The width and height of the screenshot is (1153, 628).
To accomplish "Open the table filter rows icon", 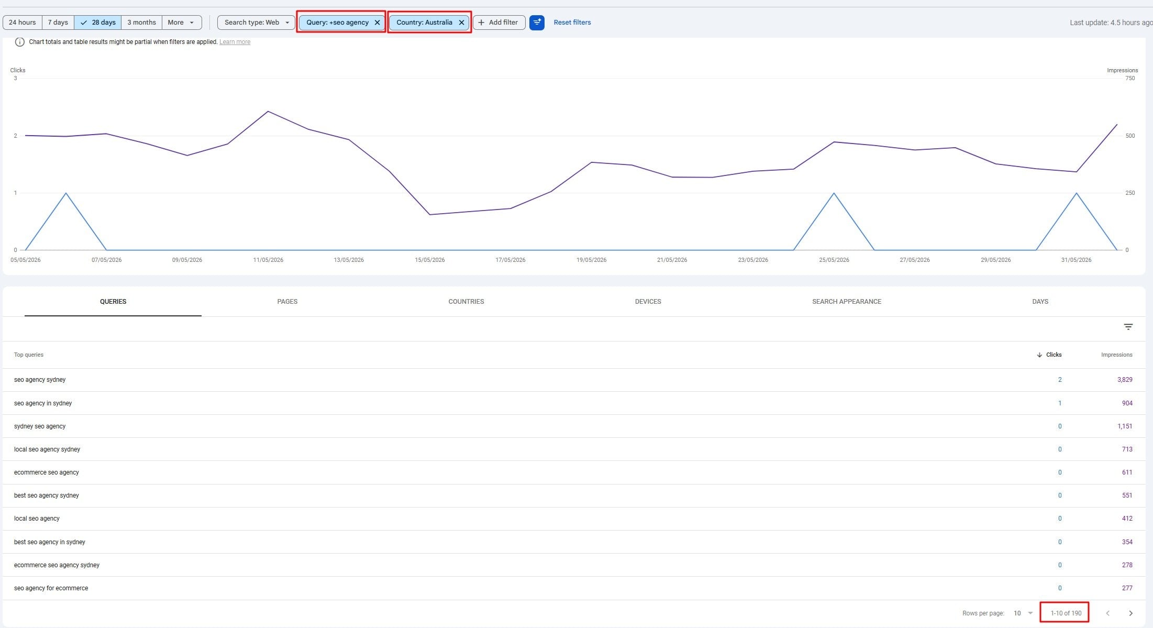I will (1128, 327).
